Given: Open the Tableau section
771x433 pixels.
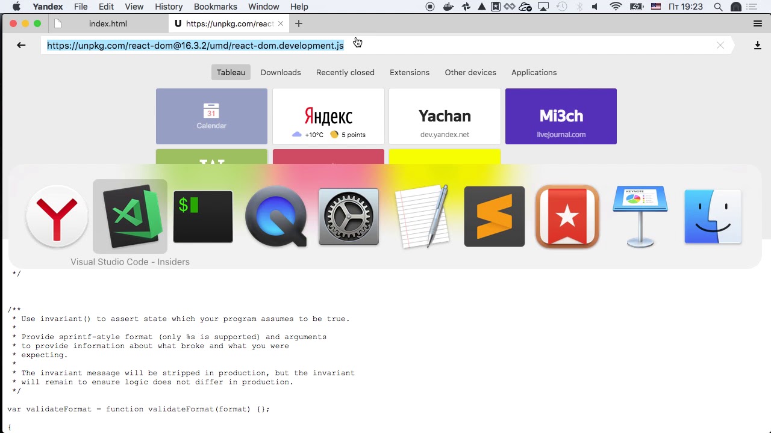Looking at the screenshot, I should point(231,72).
